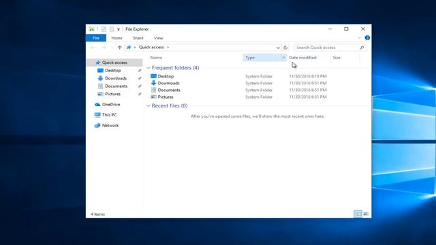The width and height of the screenshot is (436, 245).
Task: Select Pictures in the navigation pane
Action: pyautogui.click(x=112, y=94)
